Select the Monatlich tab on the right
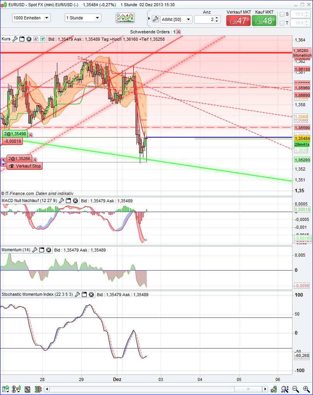Viewport: 313px width, 395px height. click(302, 55)
